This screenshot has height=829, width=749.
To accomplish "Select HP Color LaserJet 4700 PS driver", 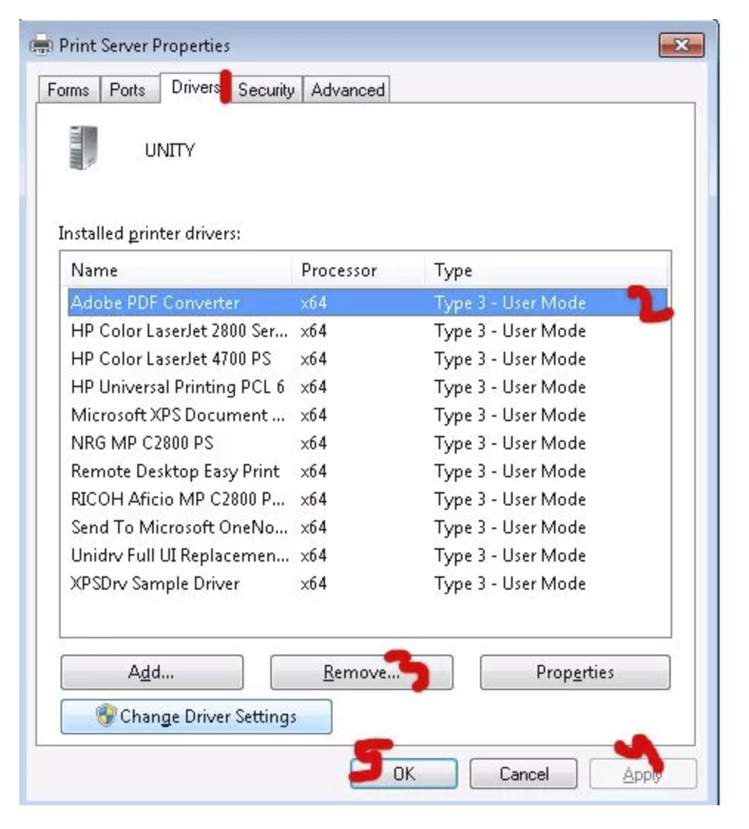I will click(367, 358).
